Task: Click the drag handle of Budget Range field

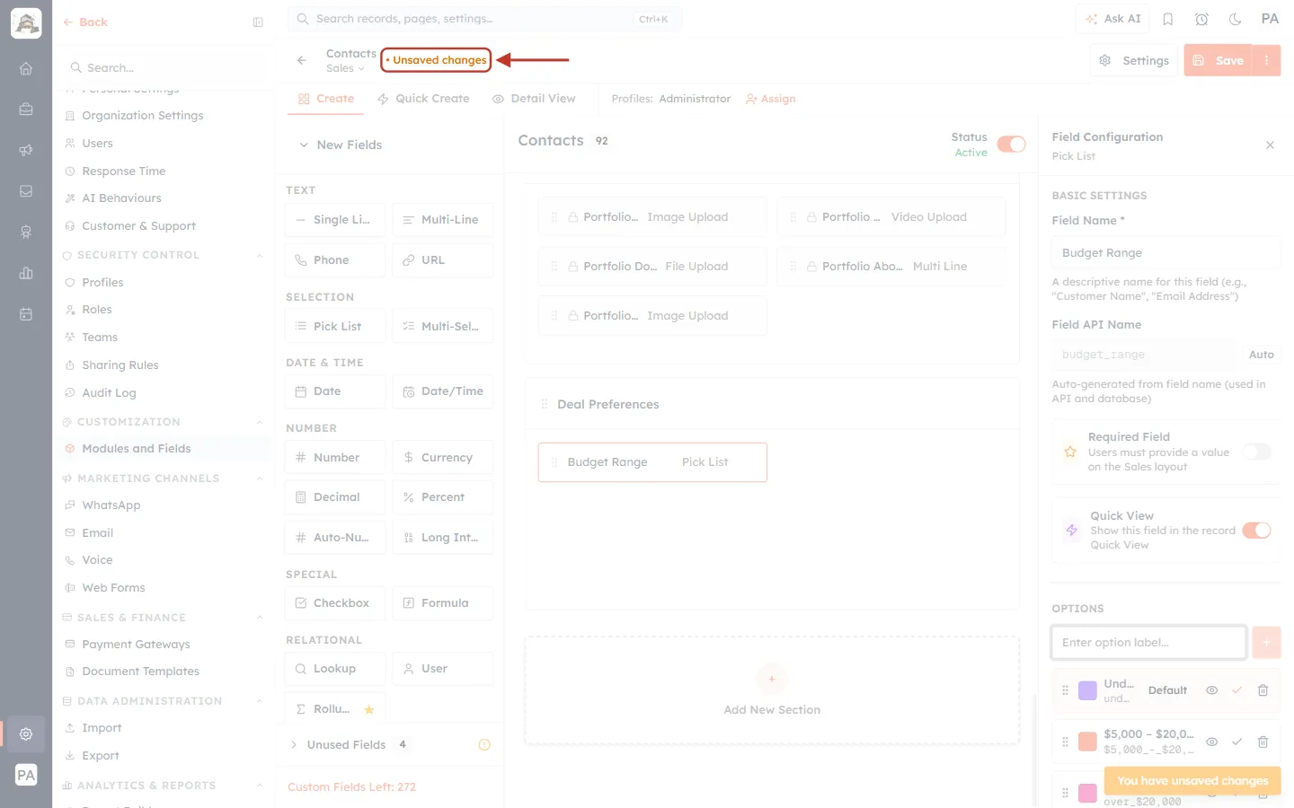Action: 554,462
